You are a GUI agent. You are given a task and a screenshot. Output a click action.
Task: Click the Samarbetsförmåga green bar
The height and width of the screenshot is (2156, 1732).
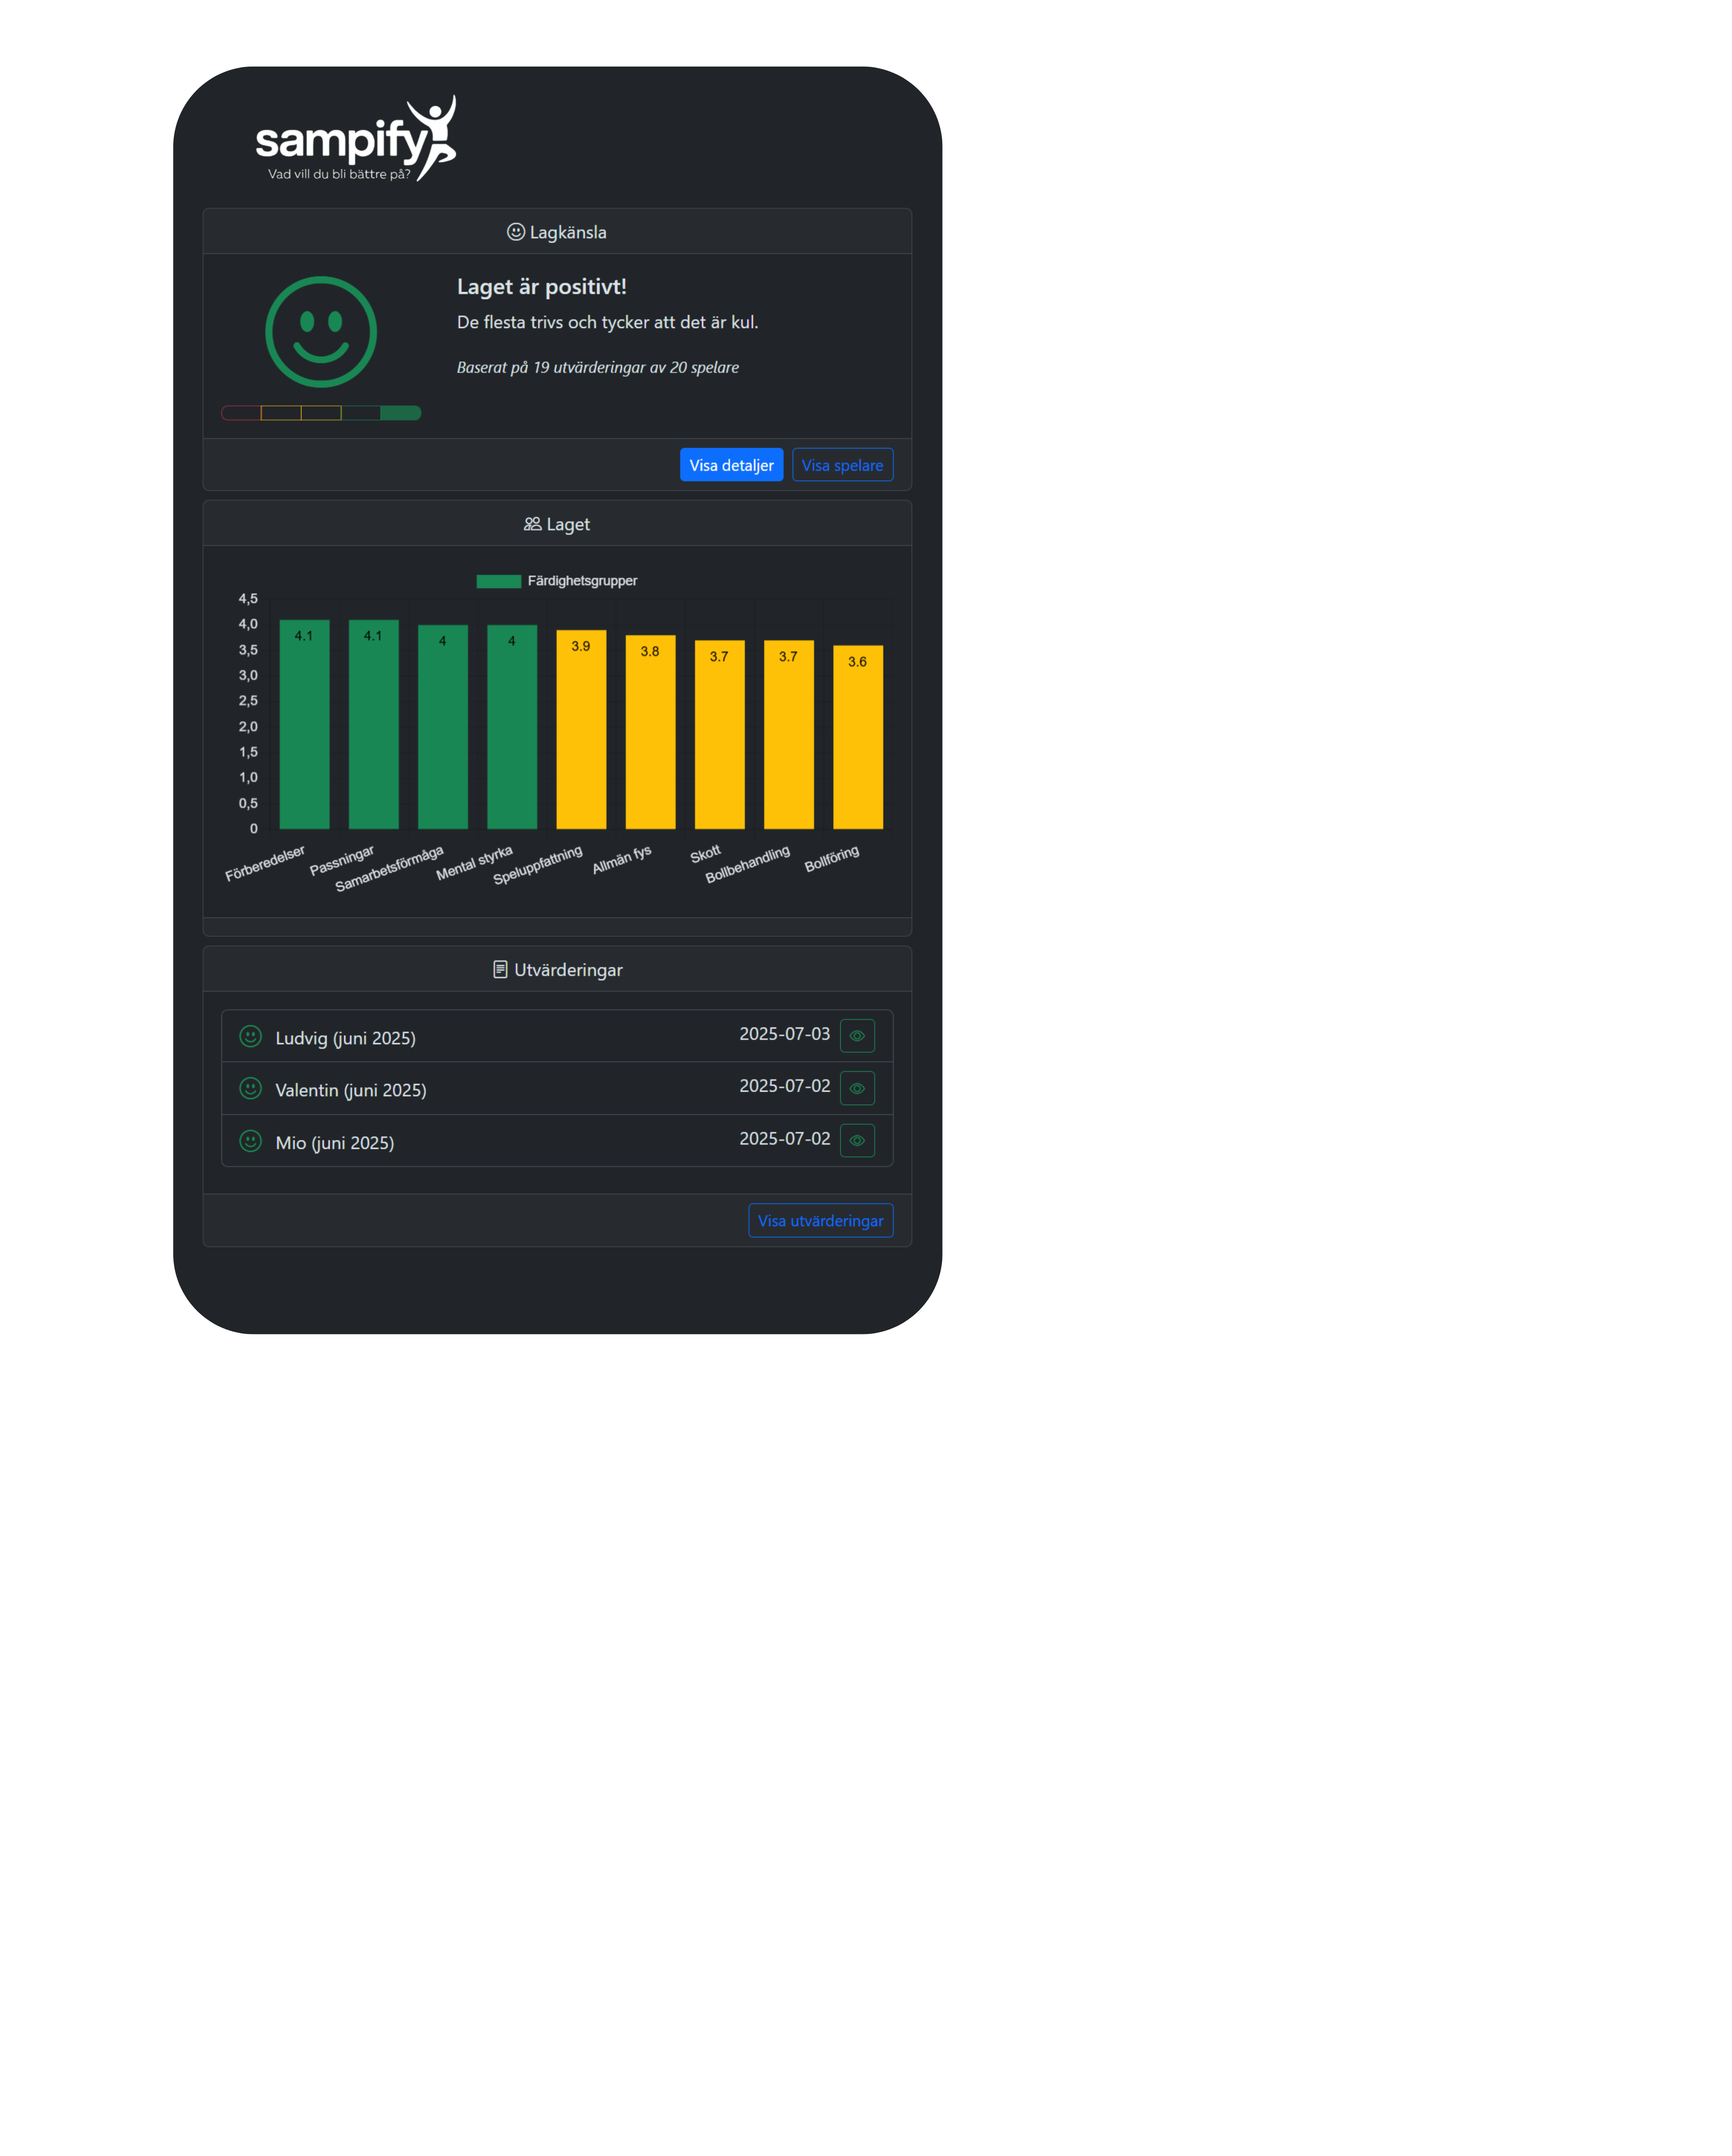pyautogui.click(x=442, y=727)
